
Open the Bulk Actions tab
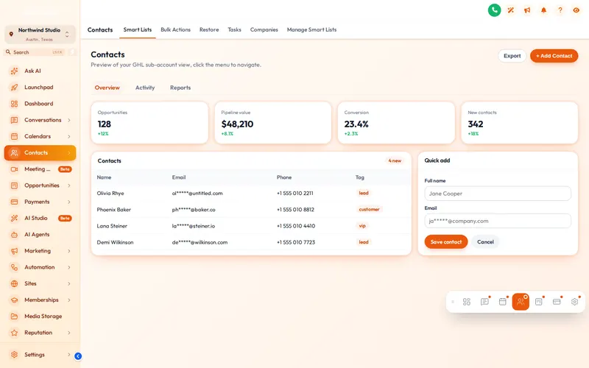click(x=175, y=29)
